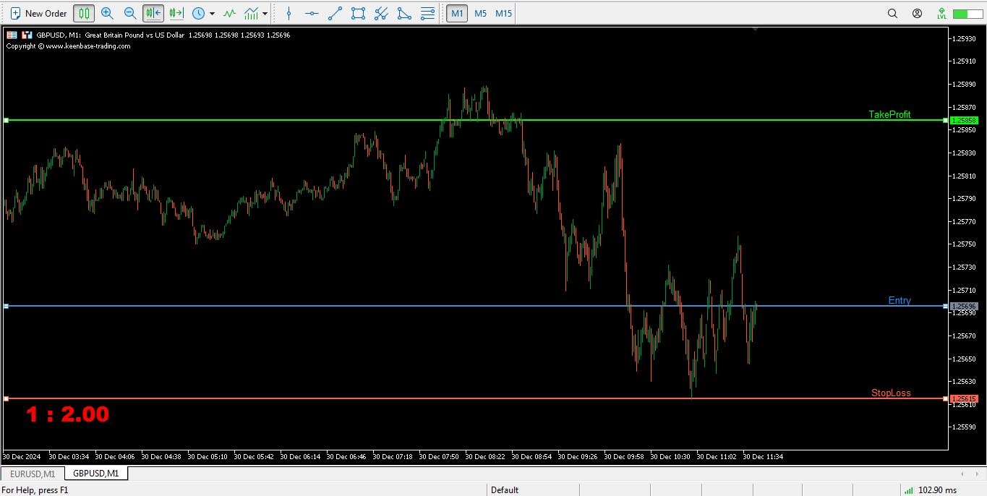Select the StopLoss line's right handle
987x496 pixels.
[946, 398]
